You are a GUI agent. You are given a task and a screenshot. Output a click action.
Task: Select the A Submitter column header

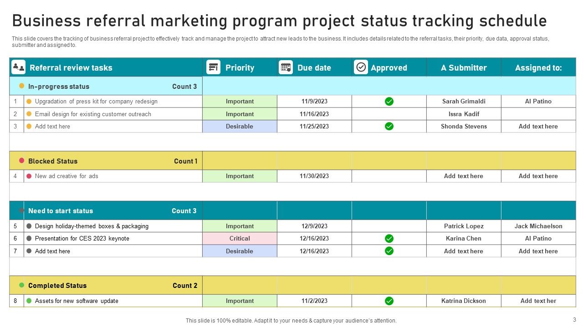pyautogui.click(x=463, y=67)
